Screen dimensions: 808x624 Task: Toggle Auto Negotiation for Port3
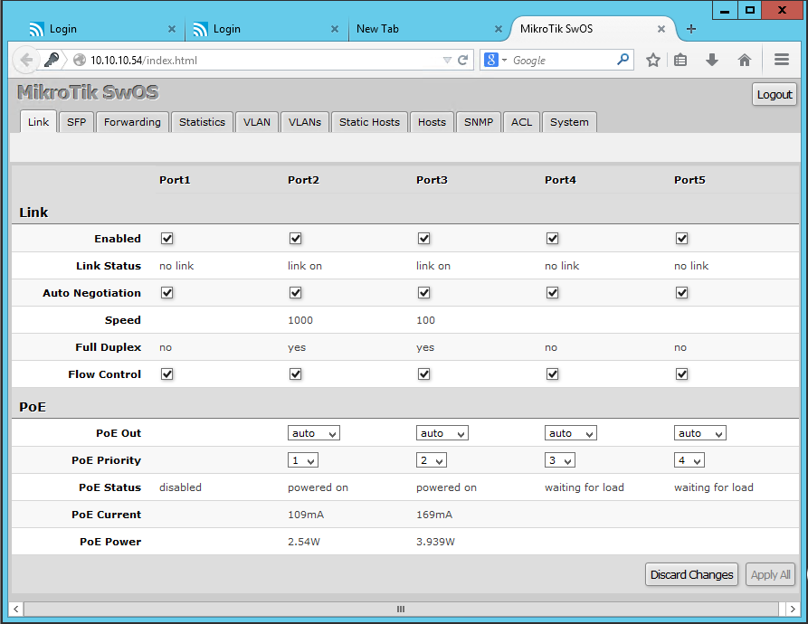[x=423, y=293]
